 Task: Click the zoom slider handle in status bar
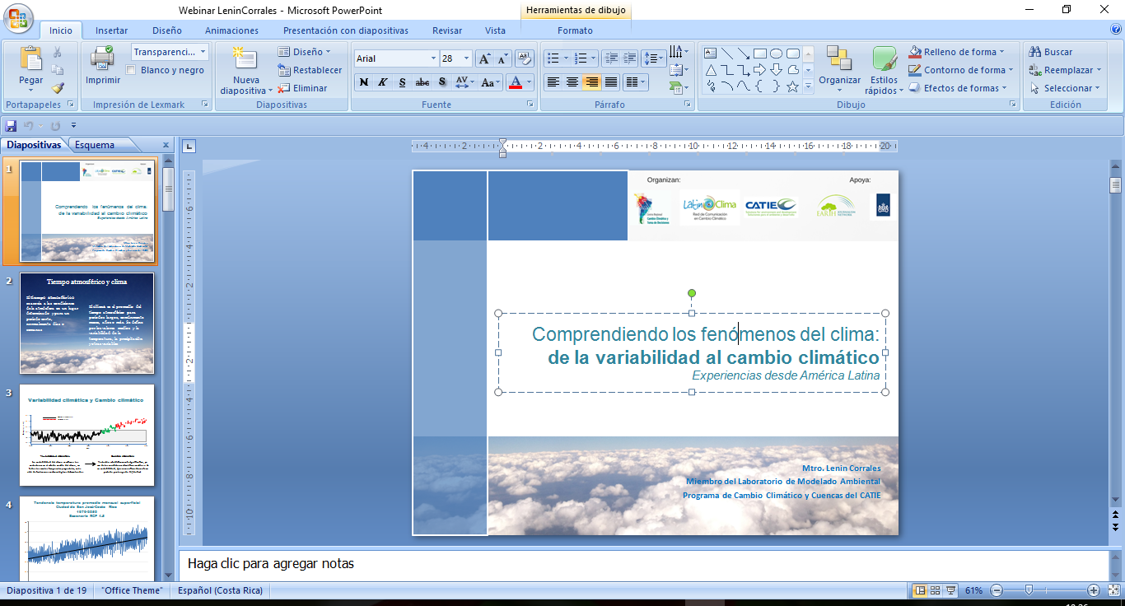[x=1029, y=590]
